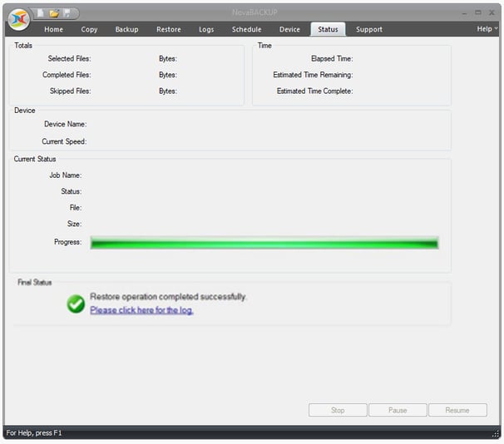Click the green Progress bar

click(x=264, y=243)
